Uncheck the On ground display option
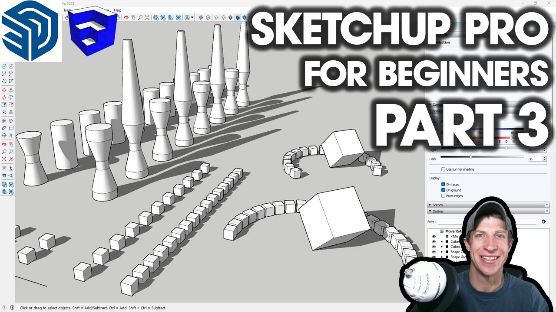The height and width of the screenshot is (312, 556). pyautogui.click(x=443, y=190)
